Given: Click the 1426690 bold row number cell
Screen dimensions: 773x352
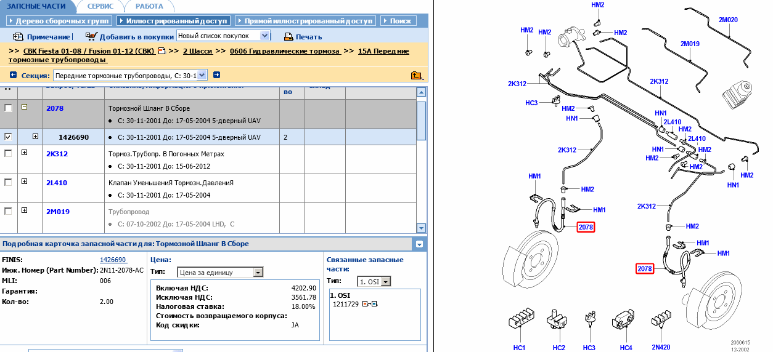Looking at the screenshot, I should [73, 137].
